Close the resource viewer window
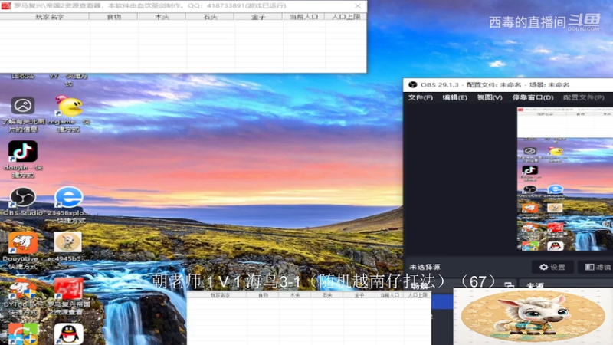This screenshot has height=345, width=613. click(358, 6)
